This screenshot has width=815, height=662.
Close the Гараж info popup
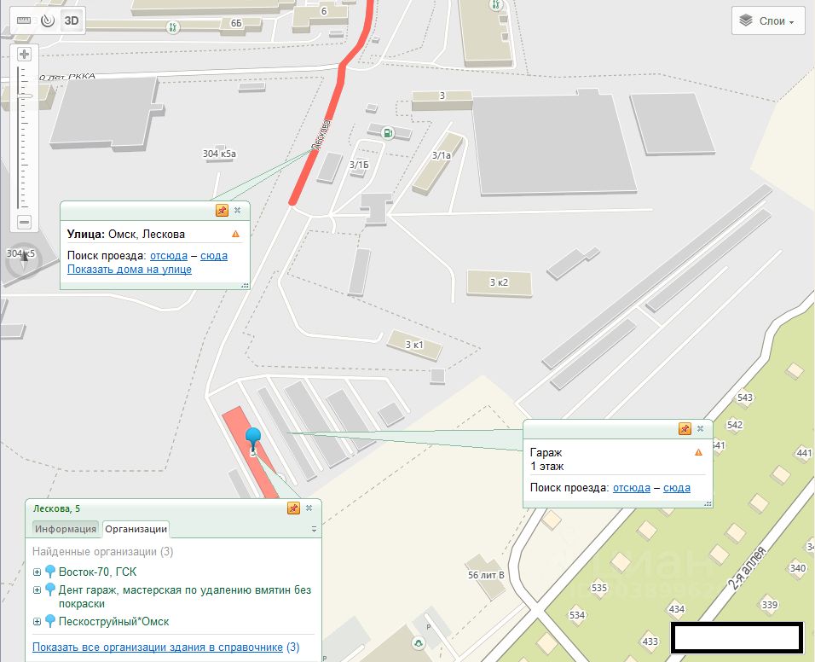[700, 428]
